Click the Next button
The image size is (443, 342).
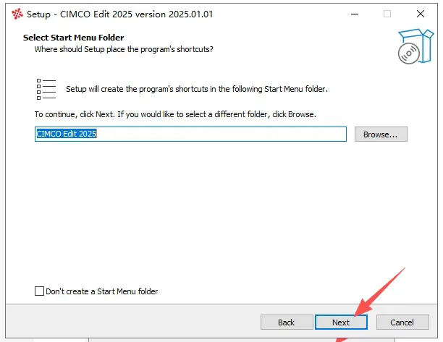[341, 322]
